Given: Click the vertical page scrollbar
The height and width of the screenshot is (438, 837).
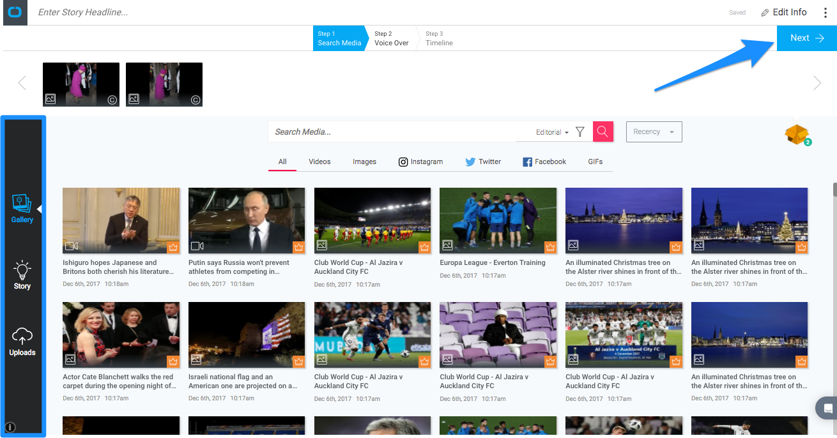Looking at the screenshot, I should [x=834, y=190].
